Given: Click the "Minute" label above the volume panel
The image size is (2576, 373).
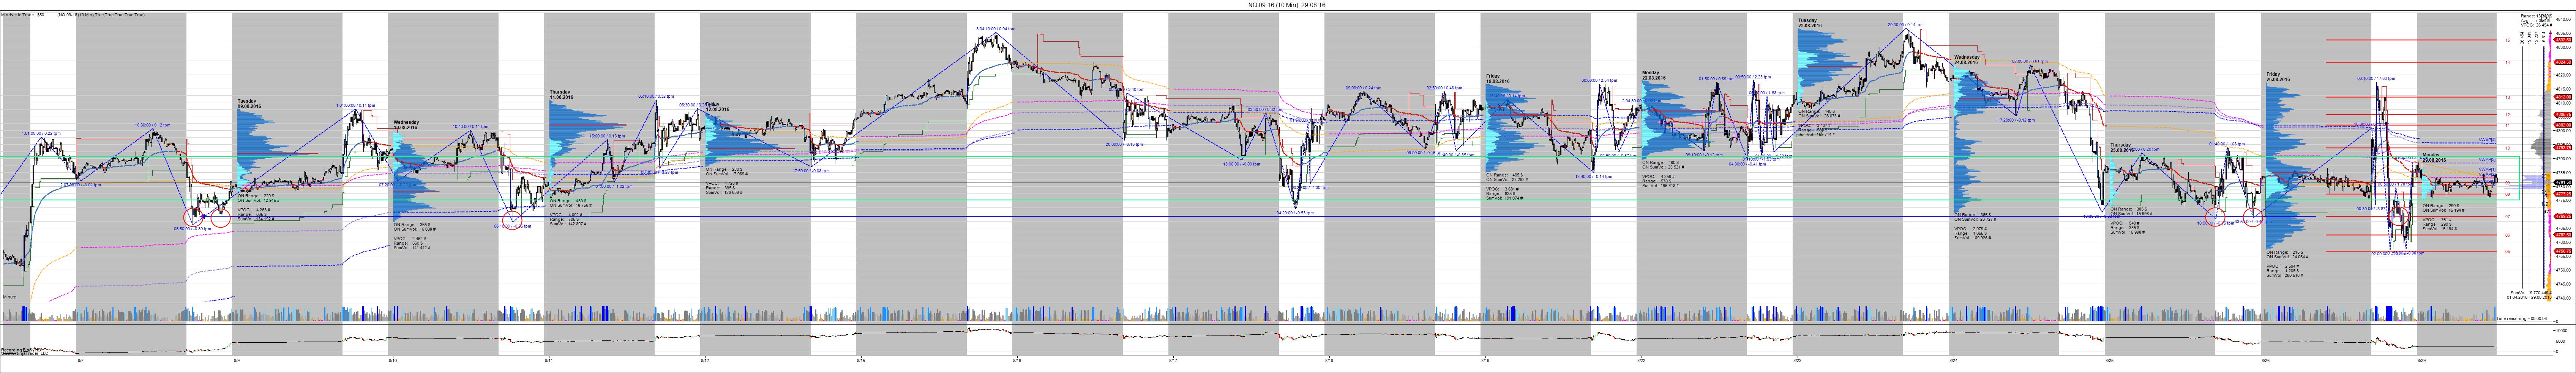Looking at the screenshot, I should click(x=10, y=297).
